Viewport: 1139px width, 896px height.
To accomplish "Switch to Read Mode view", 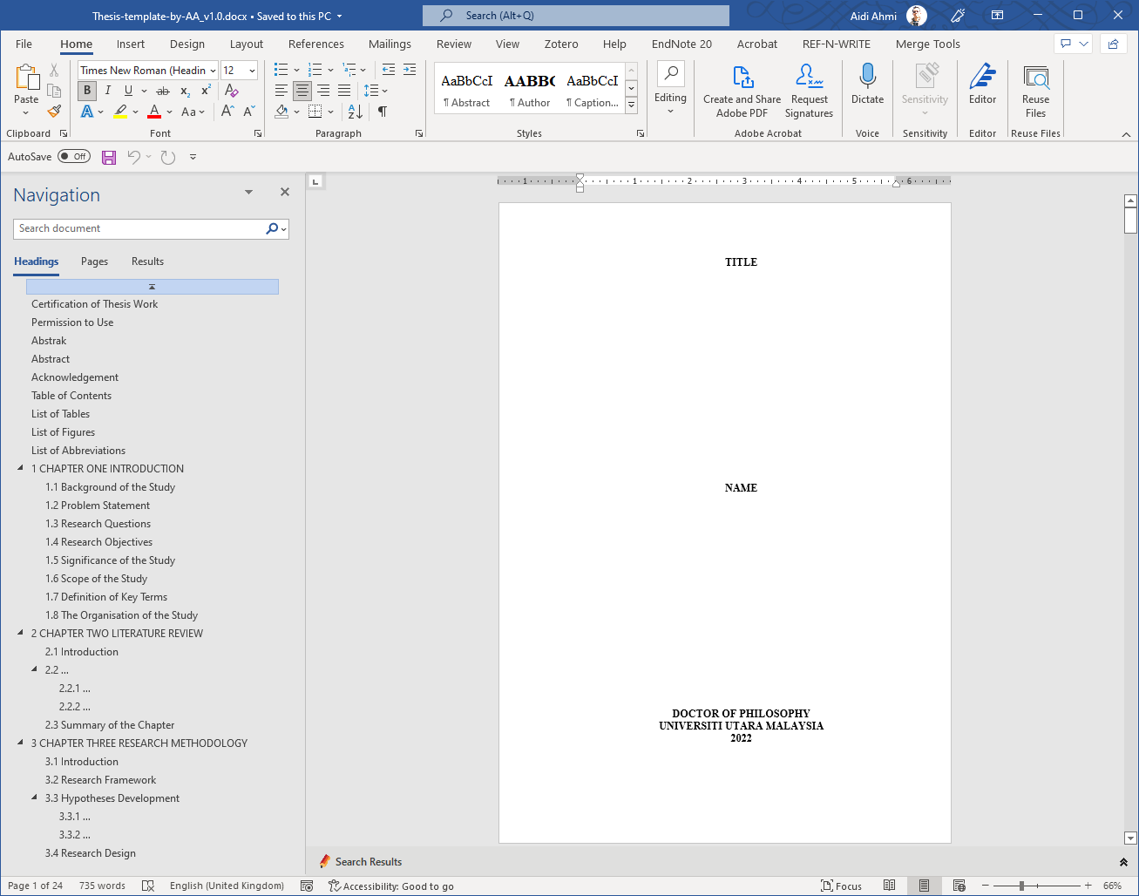I will 889,886.
